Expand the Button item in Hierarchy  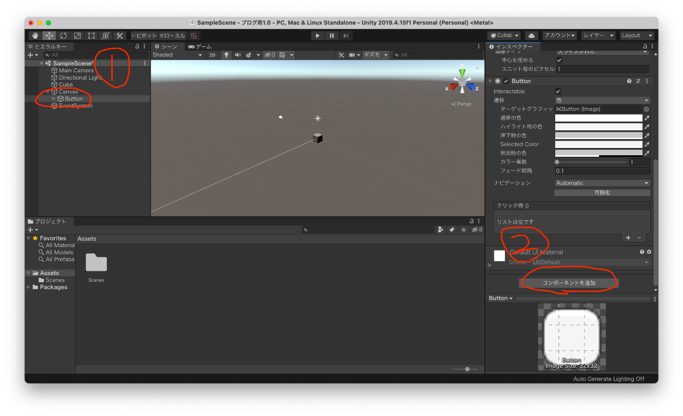(54, 99)
